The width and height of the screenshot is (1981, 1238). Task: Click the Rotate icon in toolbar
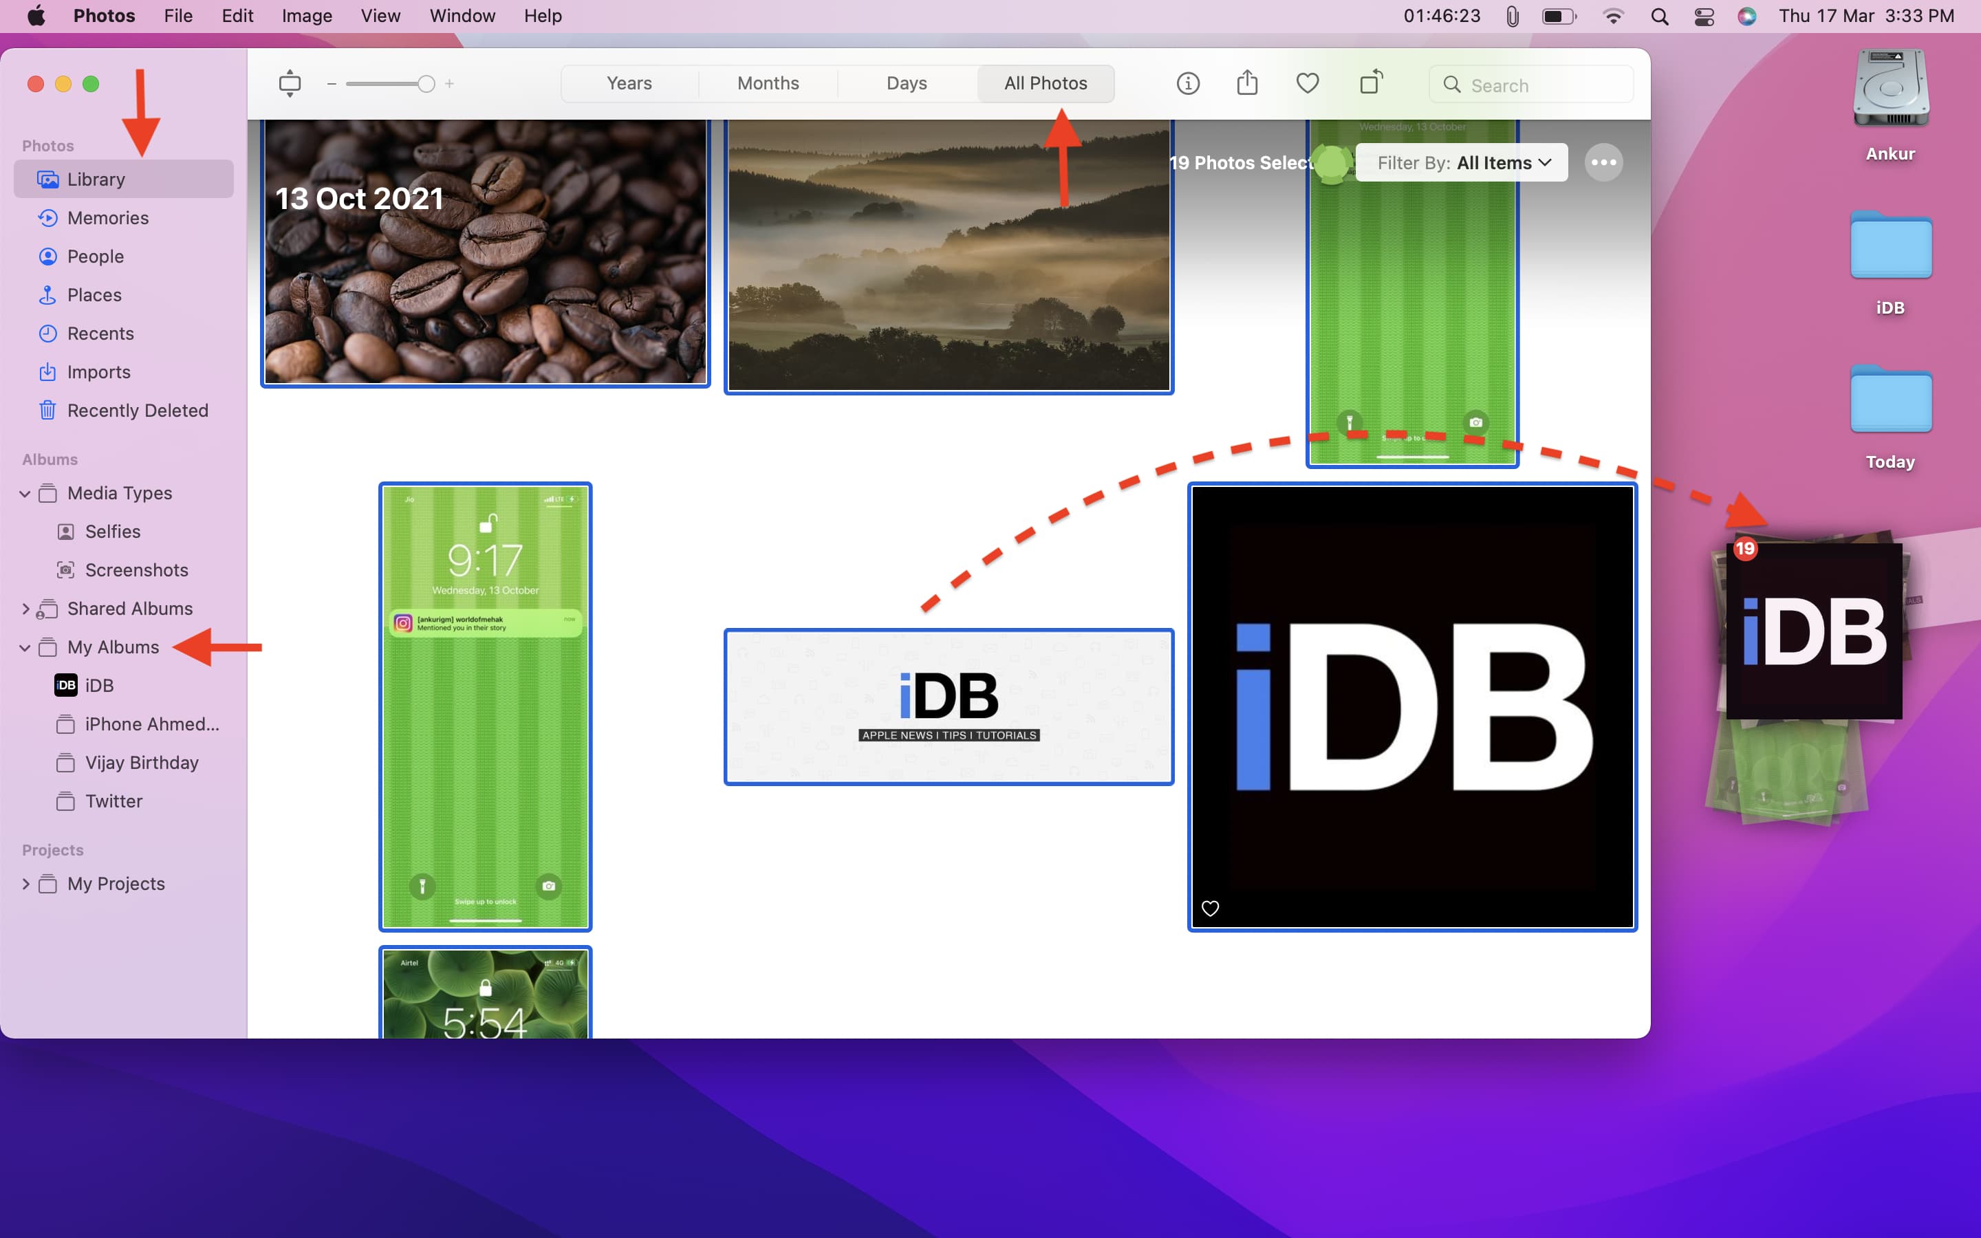tap(1371, 82)
